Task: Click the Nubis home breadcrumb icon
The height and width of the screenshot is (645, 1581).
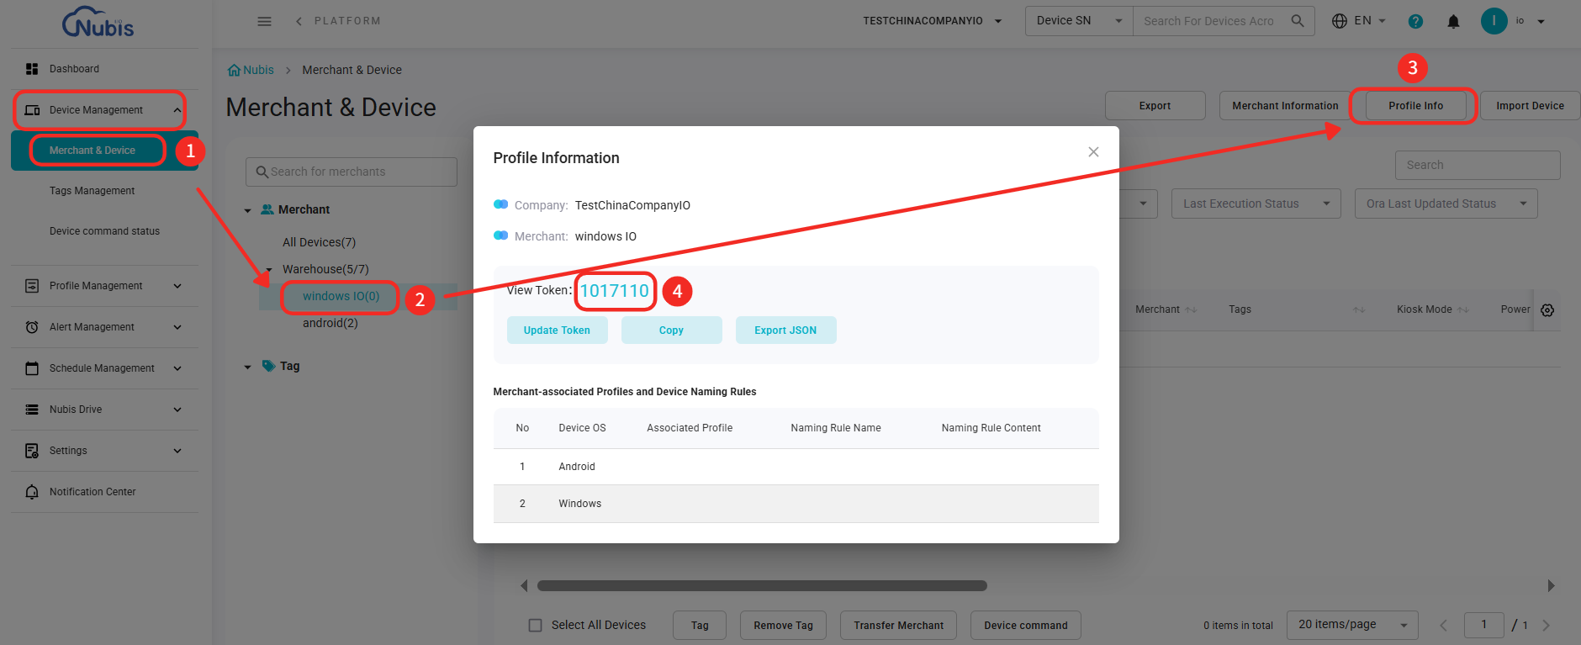Action: pyautogui.click(x=234, y=70)
